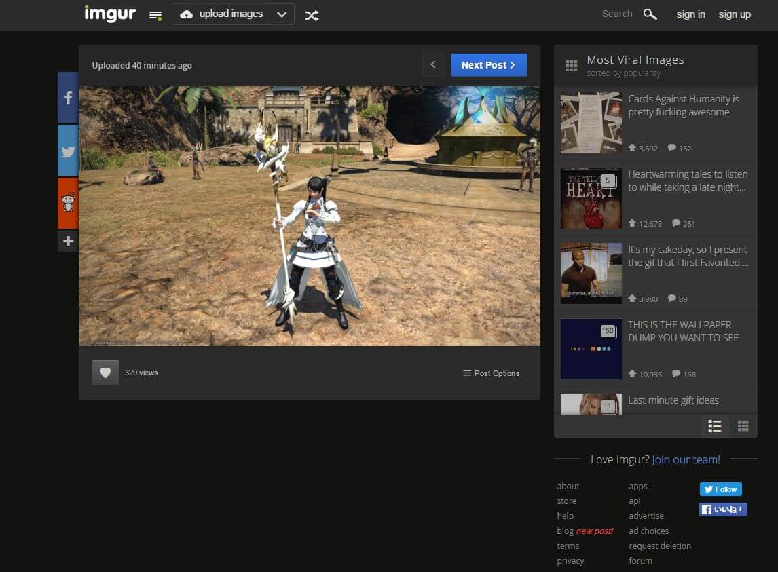Click the Next Post button
The image size is (778, 572).
point(488,65)
